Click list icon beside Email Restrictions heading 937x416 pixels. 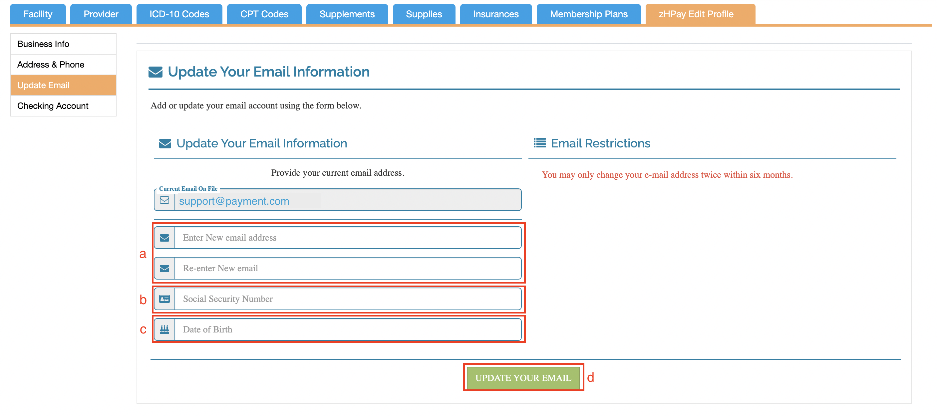[539, 143]
